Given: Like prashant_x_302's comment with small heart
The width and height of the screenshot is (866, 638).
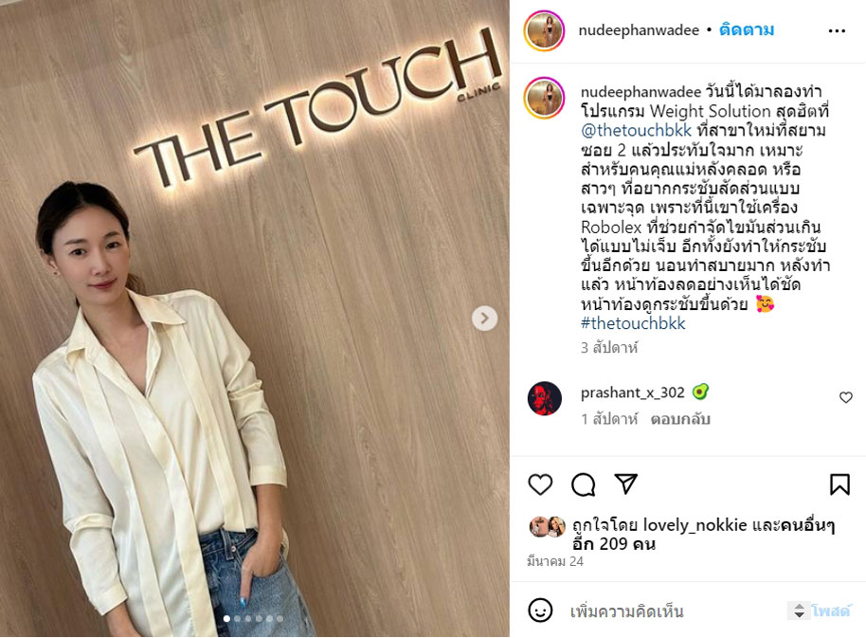Looking at the screenshot, I should (x=845, y=397).
